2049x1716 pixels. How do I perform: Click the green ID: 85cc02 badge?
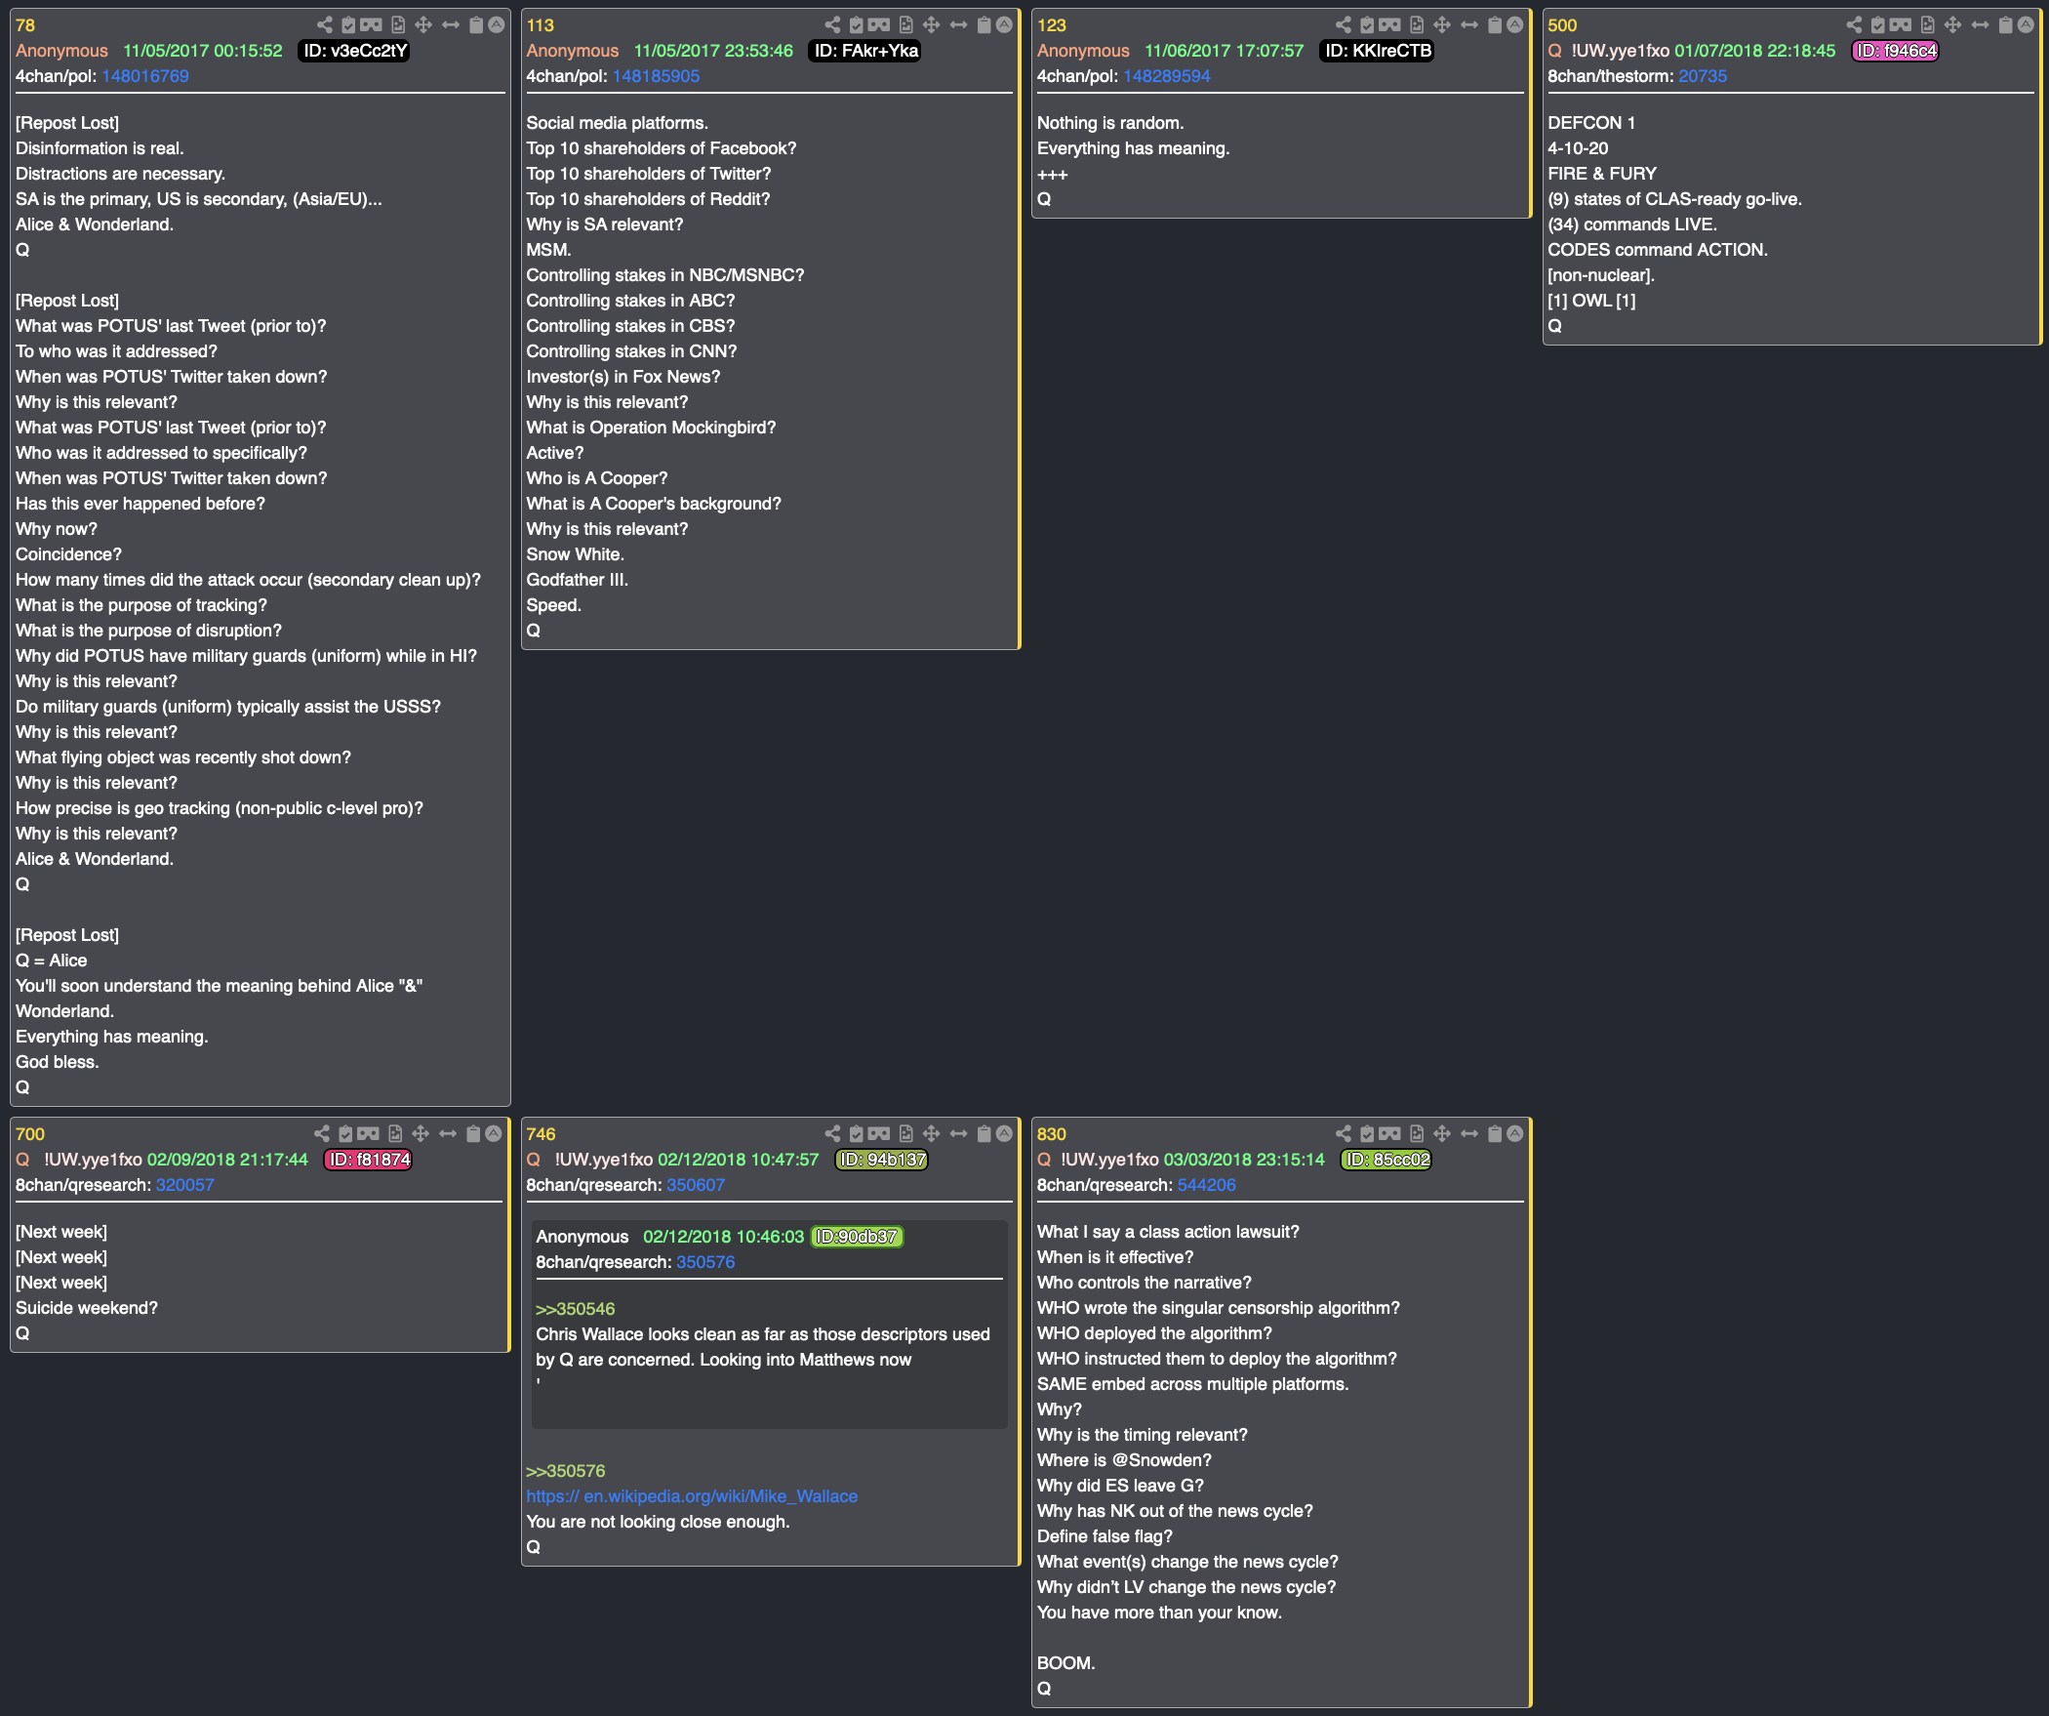pyautogui.click(x=1386, y=1160)
